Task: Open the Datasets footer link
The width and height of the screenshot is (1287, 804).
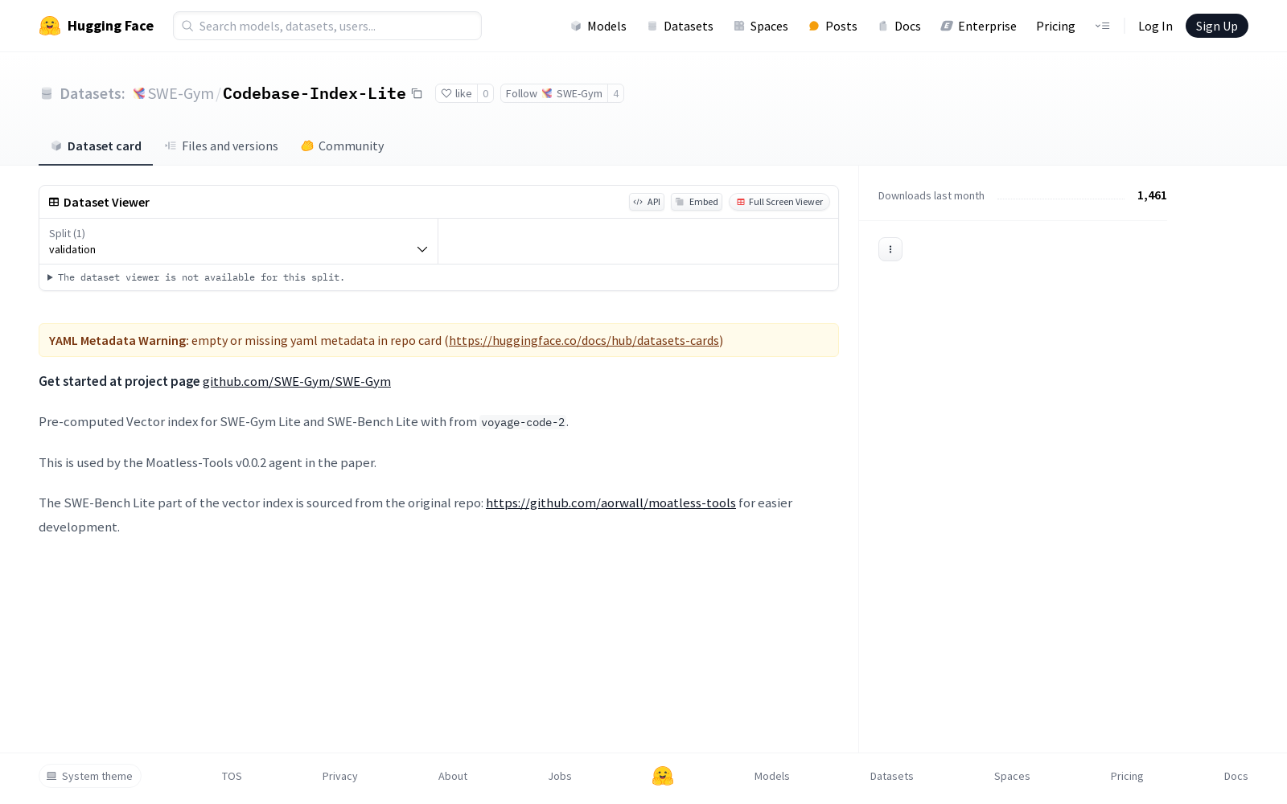Action: click(x=892, y=776)
